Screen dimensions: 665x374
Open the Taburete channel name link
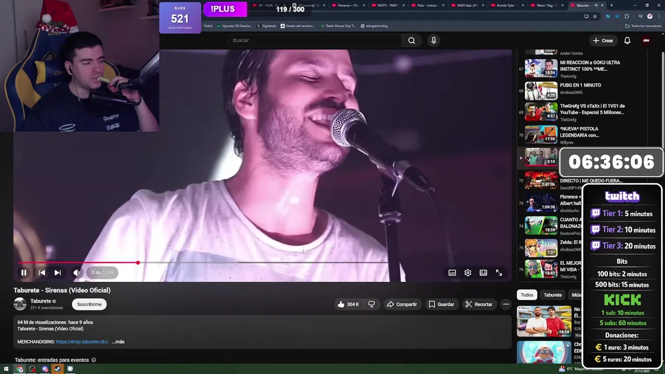tap(41, 301)
